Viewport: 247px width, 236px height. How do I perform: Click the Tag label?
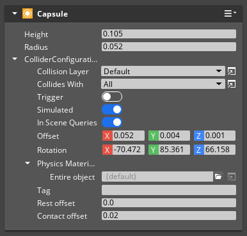point(44,191)
